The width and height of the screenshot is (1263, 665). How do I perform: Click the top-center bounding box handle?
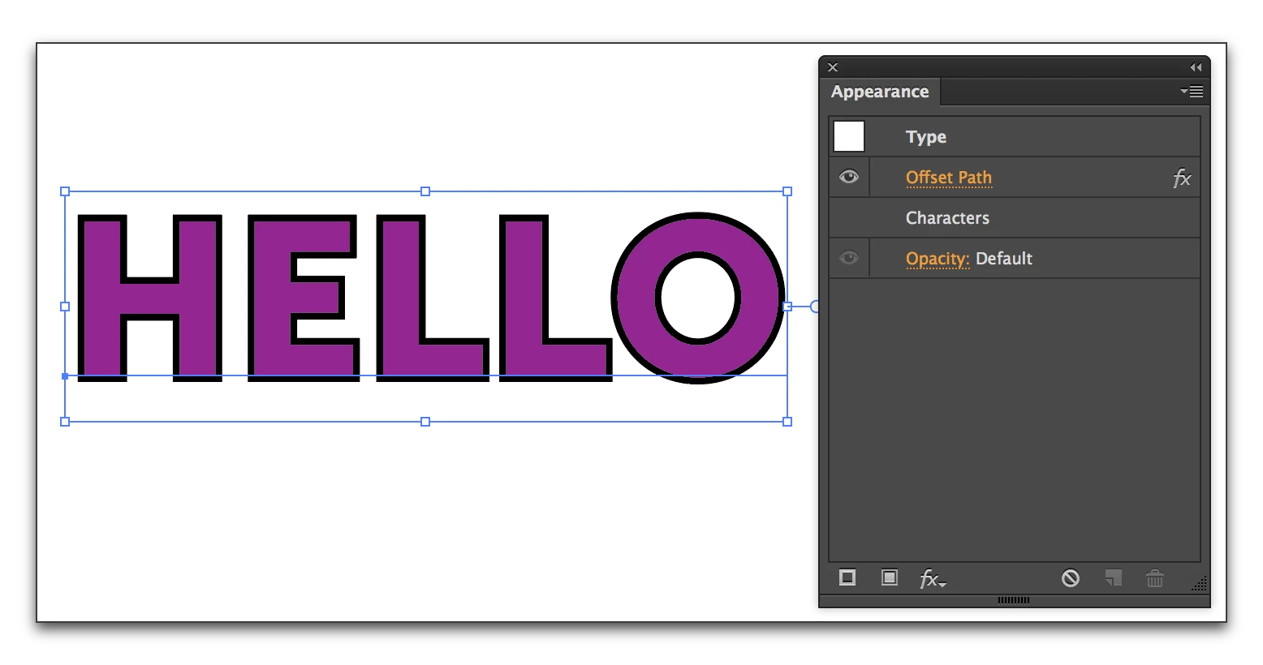click(x=425, y=191)
